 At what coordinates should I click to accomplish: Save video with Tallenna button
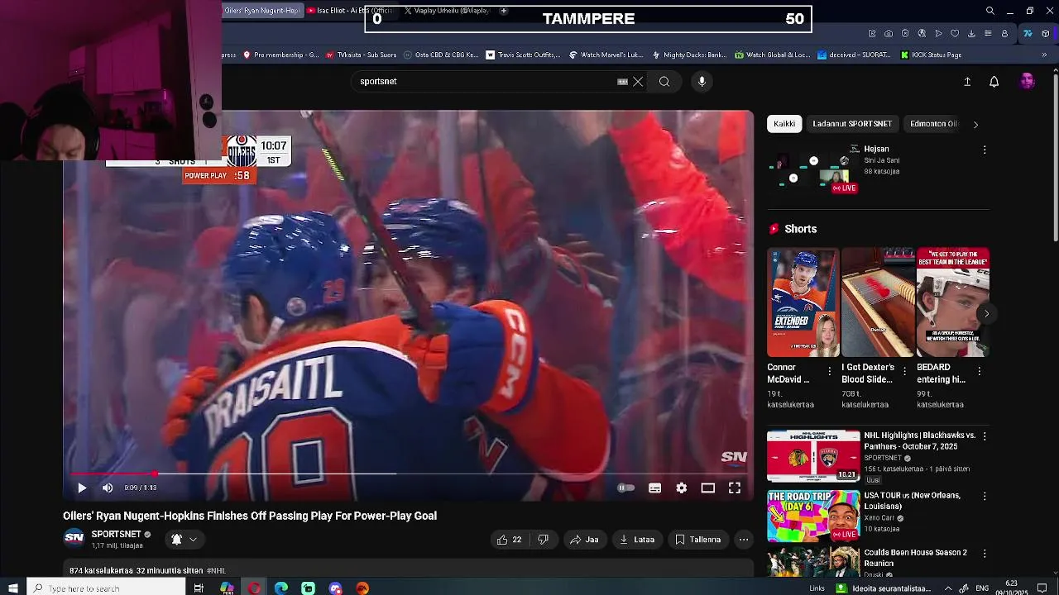point(697,540)
